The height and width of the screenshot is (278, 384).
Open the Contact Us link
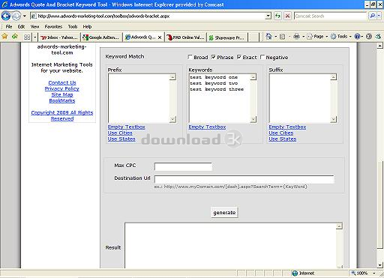(62, 82)
